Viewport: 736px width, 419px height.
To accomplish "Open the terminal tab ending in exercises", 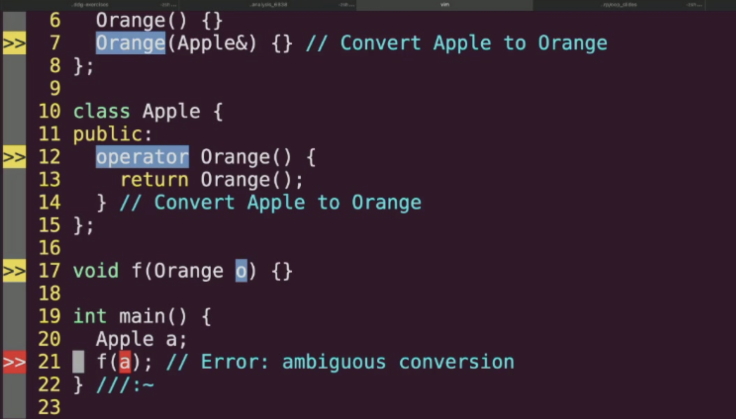I will pyautogui.click(x=91, y=5).
